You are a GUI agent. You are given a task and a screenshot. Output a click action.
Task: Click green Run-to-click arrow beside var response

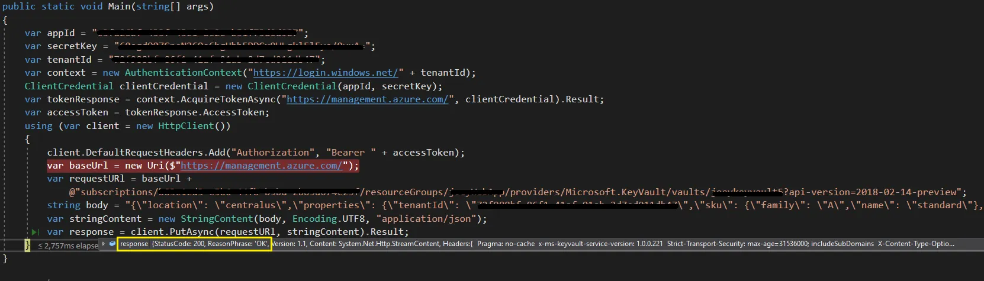(x=35, y=232)
